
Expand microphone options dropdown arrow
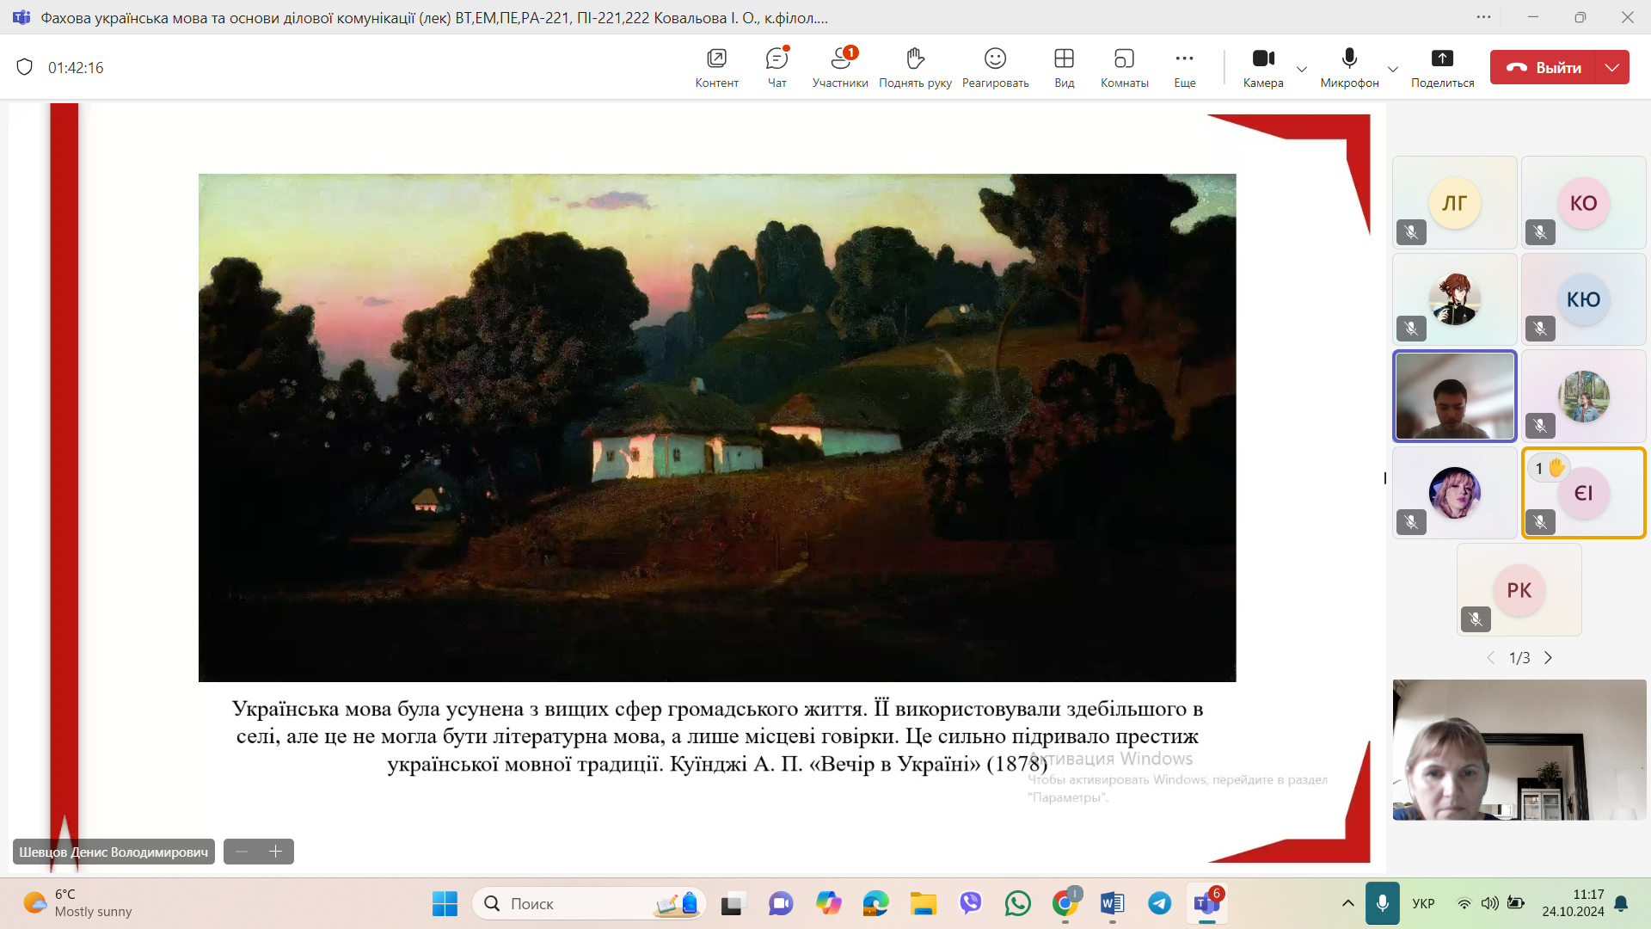[x=1393, y=69]
